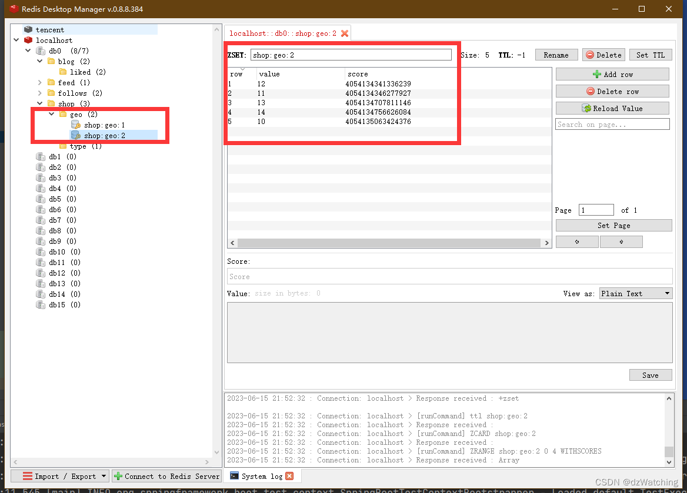Select table row with value 11
The image size is (687, 493).
pos(389,93)
